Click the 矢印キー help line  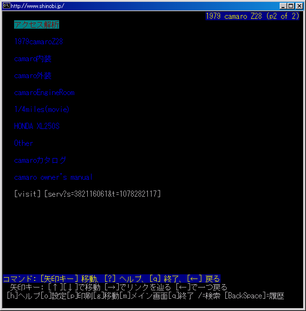click(x=118, y=287)
